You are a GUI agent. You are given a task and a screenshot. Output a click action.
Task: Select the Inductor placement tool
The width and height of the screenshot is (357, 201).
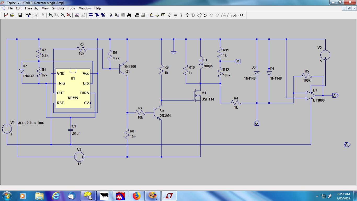[181, 15]
